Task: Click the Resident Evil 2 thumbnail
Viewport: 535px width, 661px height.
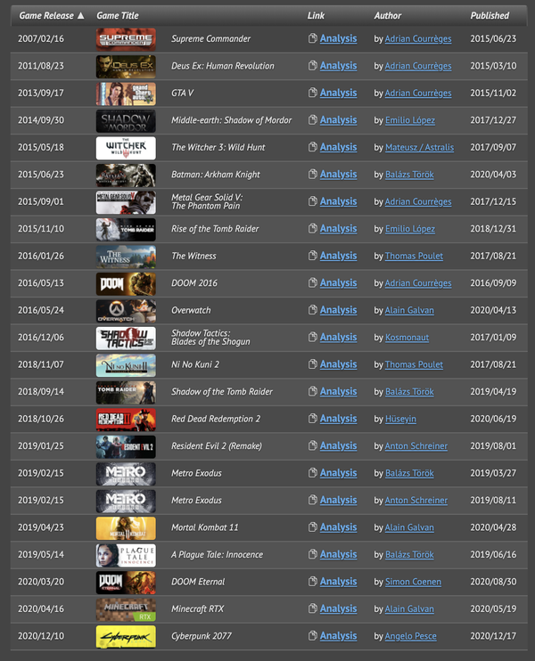Action: click(126, 446)
